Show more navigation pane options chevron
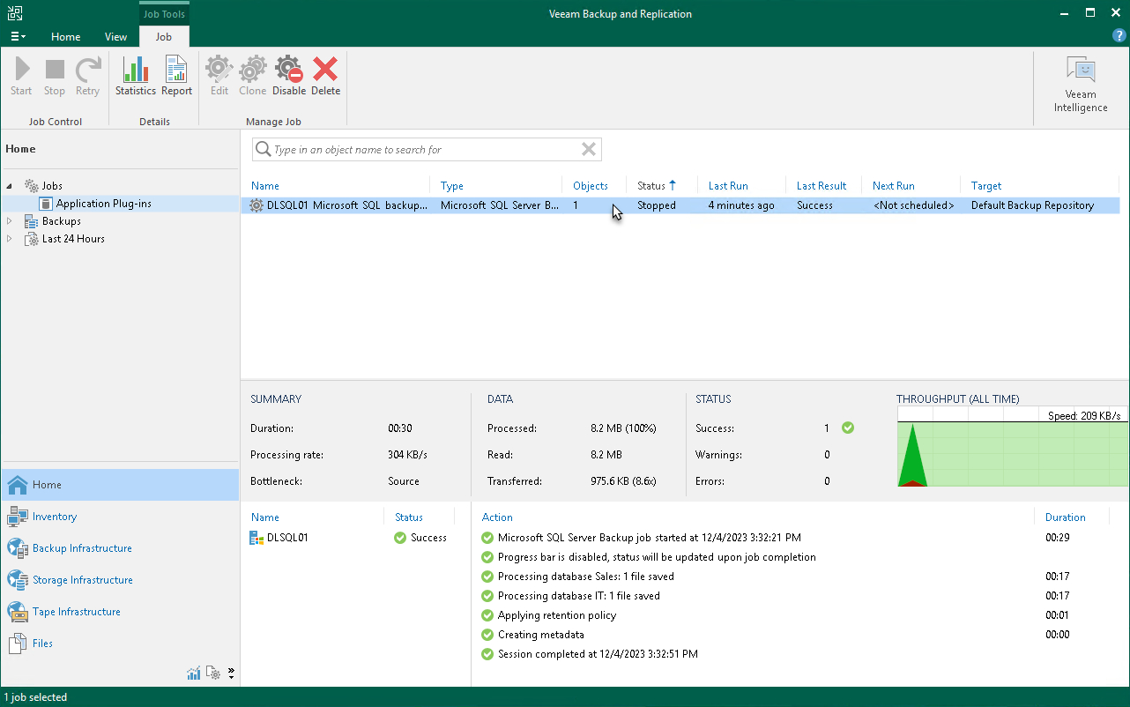Image resolution: width=1130 pixels, height=707 pixels. point(231,674)
